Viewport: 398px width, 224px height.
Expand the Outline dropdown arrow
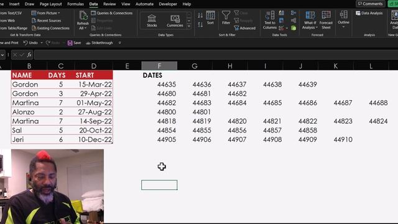click(x=344, y=27)
